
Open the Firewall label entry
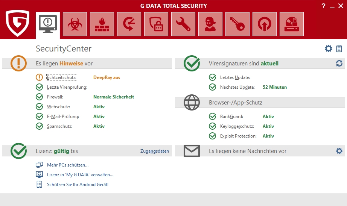[55, 97]
